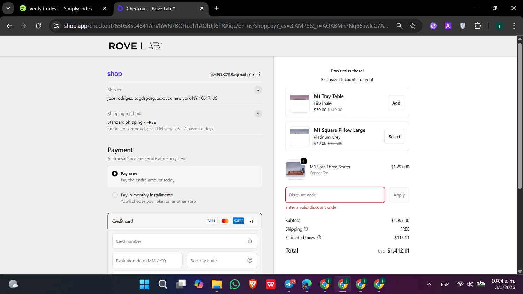523x294 pixels.
Task: Close the Verify Codes tab
Action: pos(105,8)
